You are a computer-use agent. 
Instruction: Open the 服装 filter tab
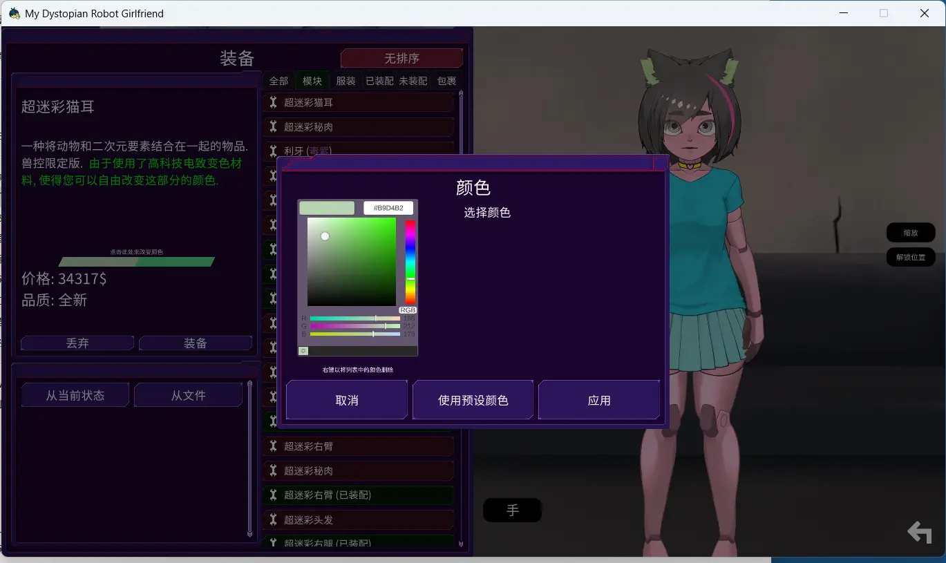coord(346,81)
